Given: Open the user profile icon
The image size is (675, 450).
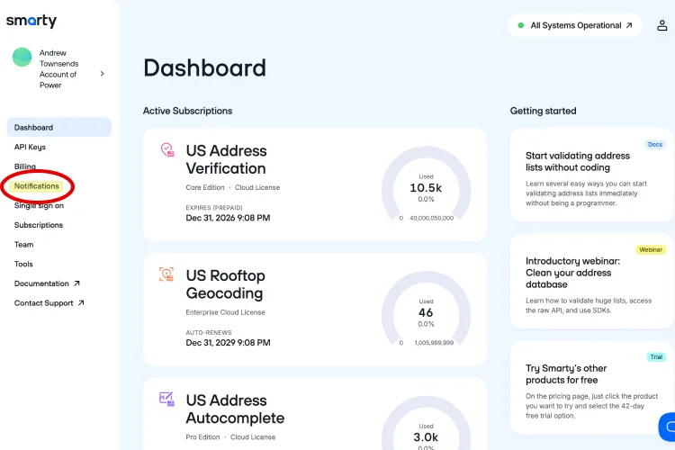Looking at the screenshot, I should click(662, 25).
